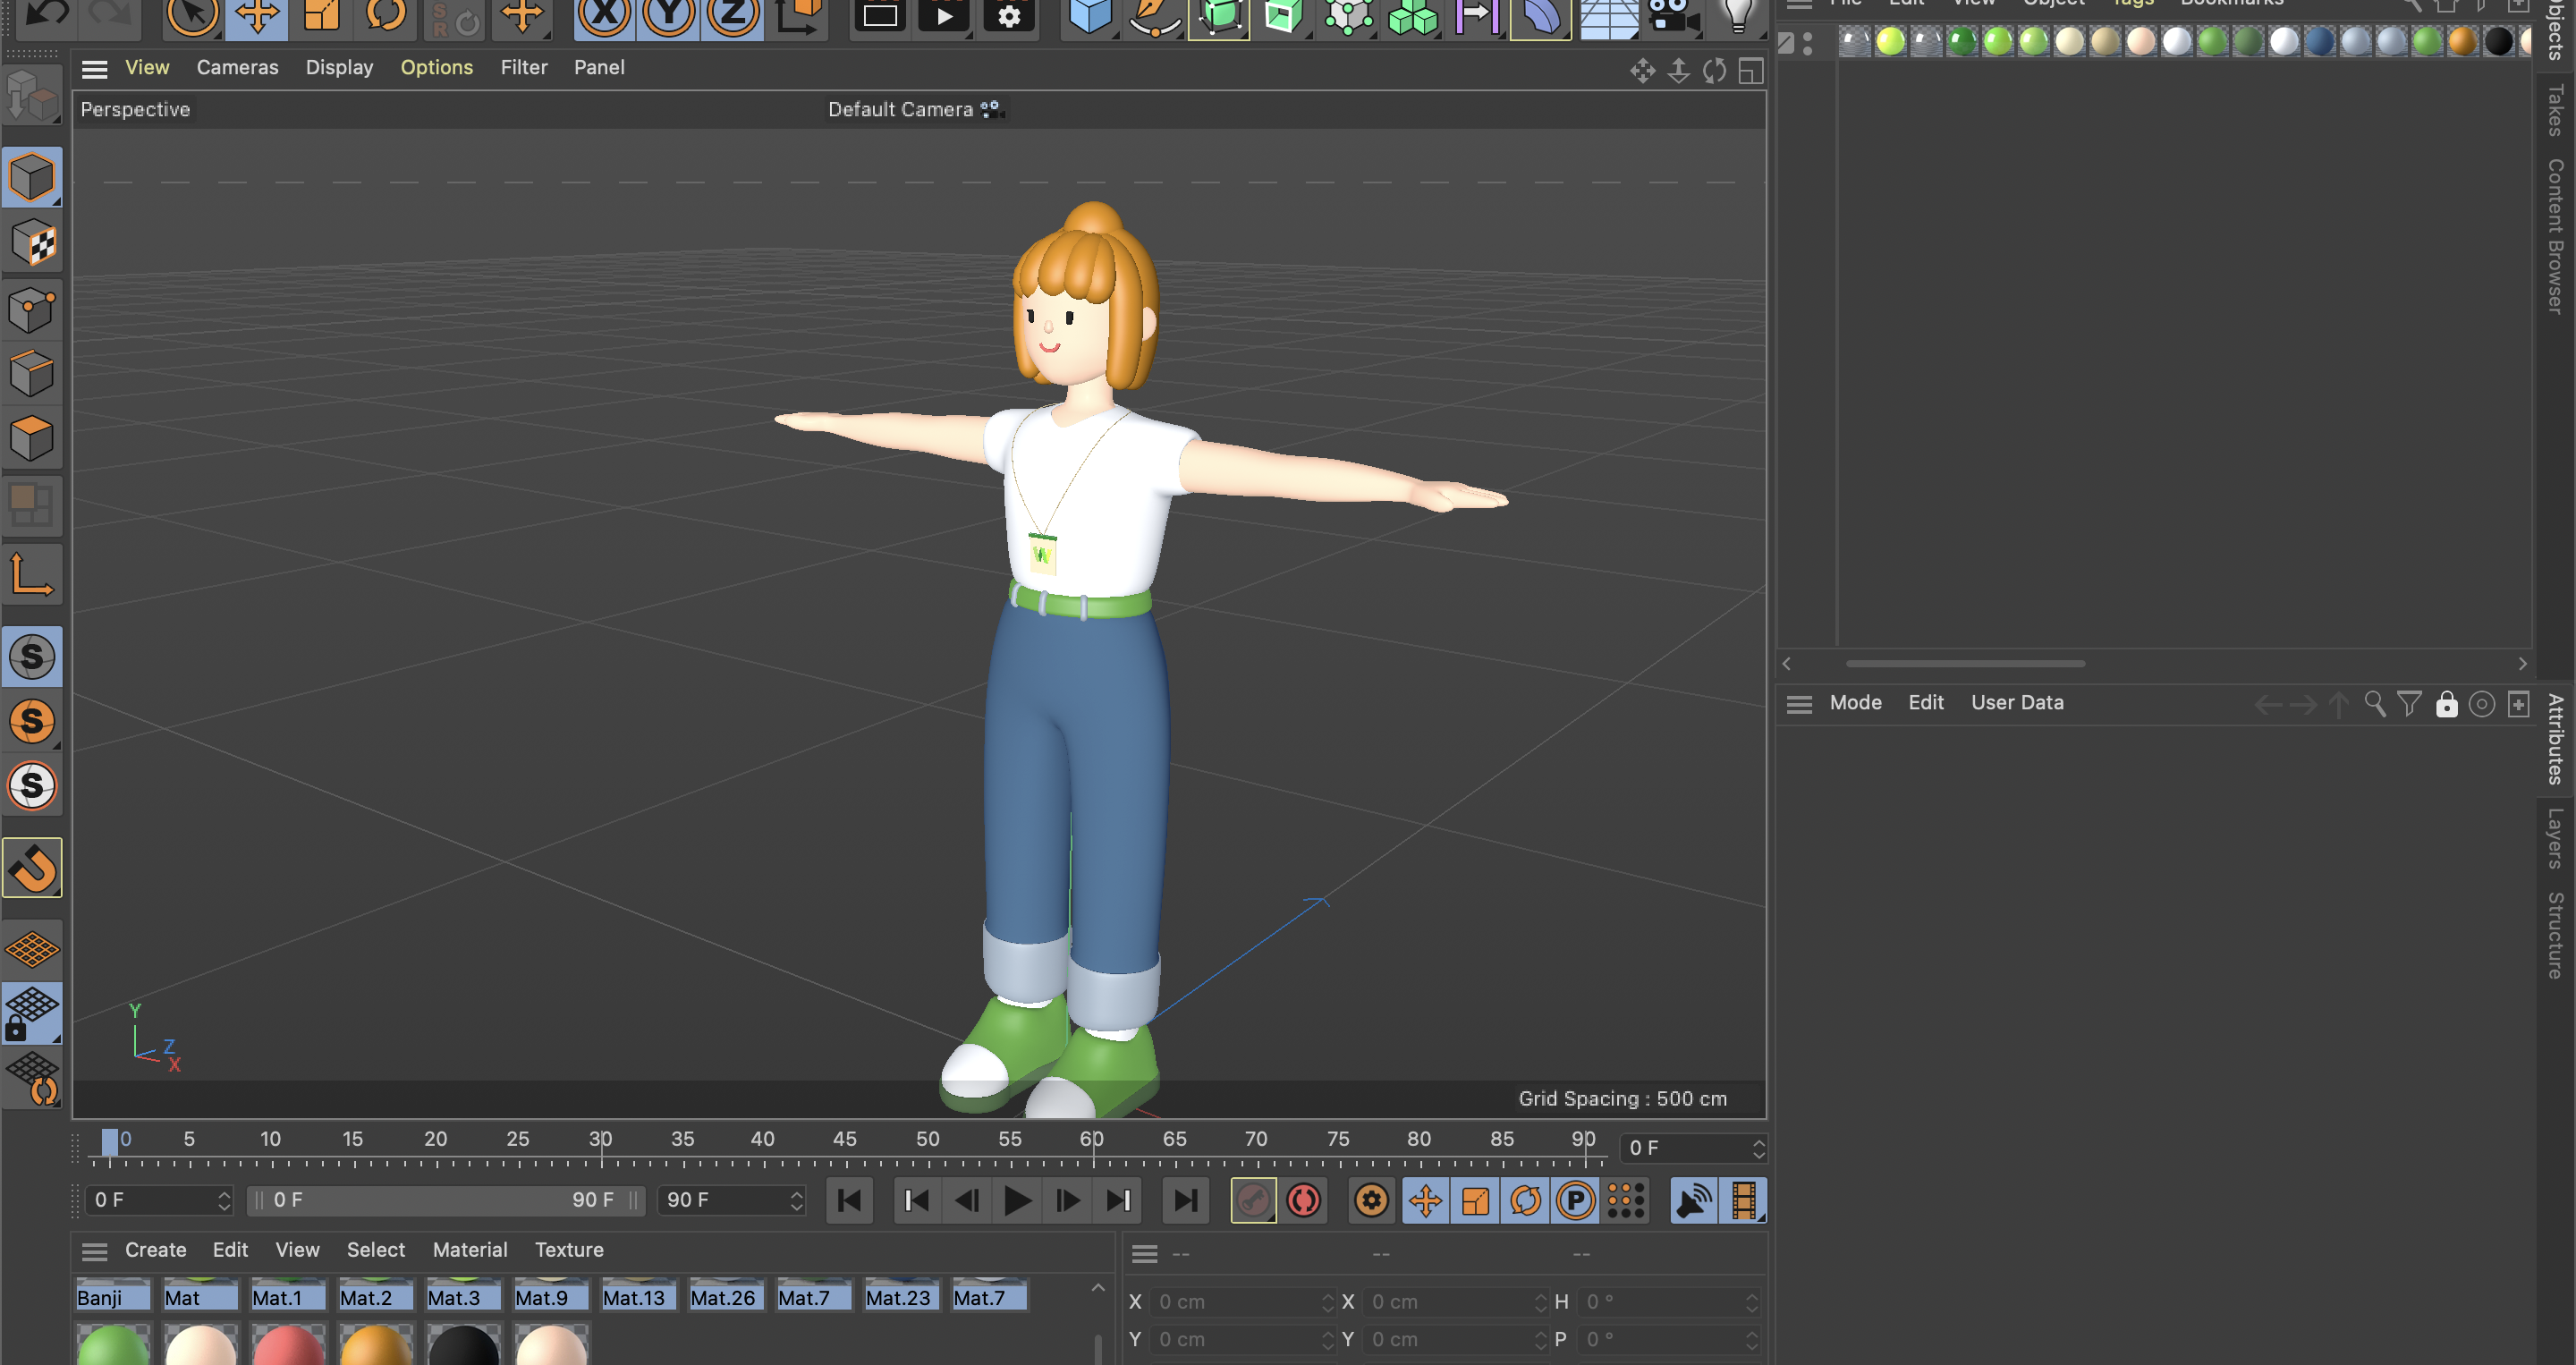Click viewport rotate navigation icon
Screen dimensions: 2576x1365
coord(1714,71)
